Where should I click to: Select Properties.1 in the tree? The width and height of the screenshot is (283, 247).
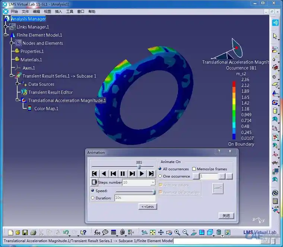(x=32, y=51)
